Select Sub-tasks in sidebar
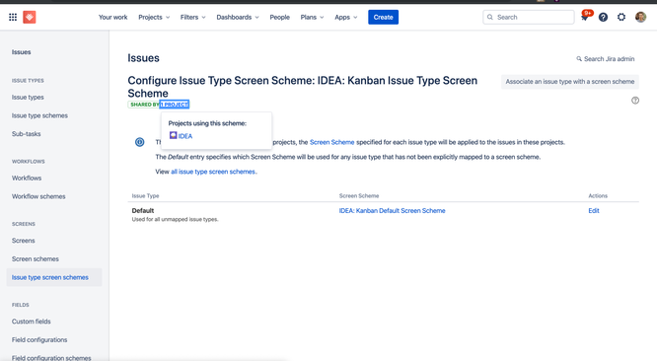The width and height of the screenshot is (657, 361). coord(27,134)
